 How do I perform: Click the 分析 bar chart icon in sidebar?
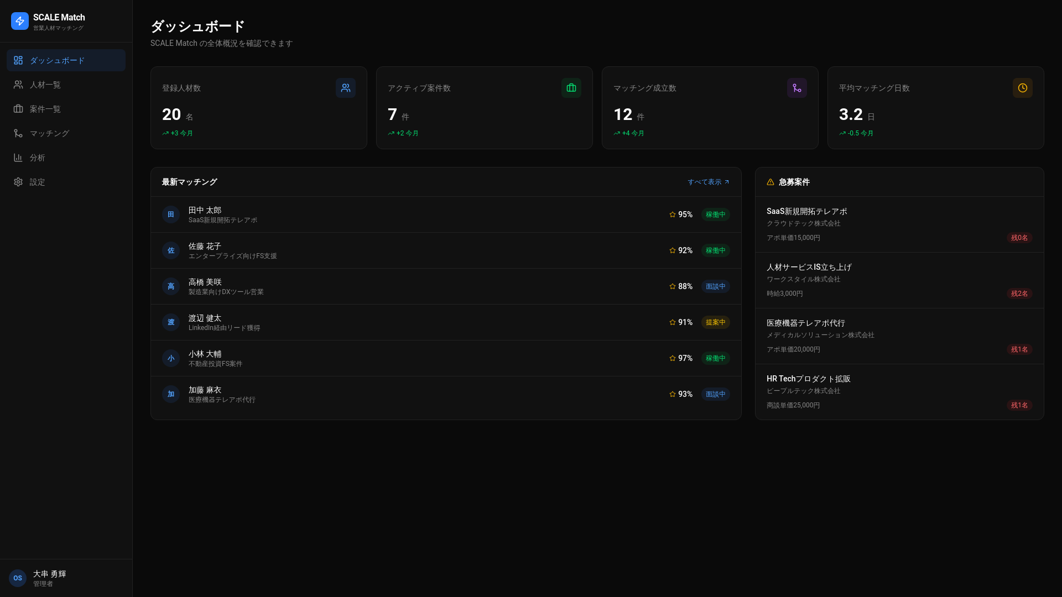(x=18, y=158)
